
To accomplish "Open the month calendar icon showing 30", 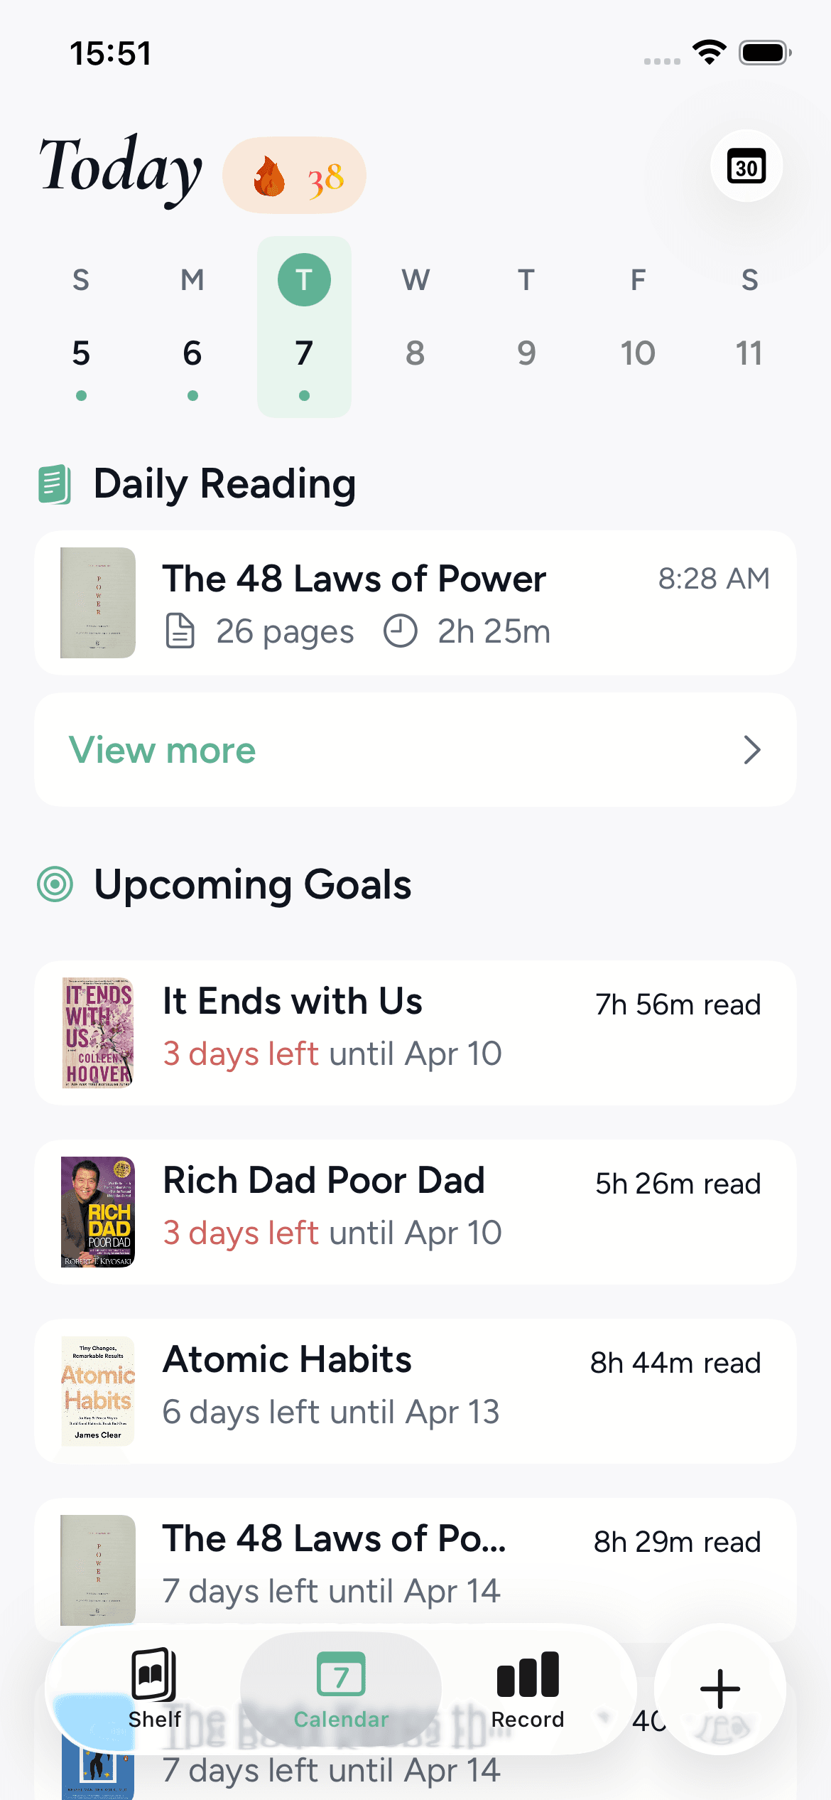I will coord(746,167).
